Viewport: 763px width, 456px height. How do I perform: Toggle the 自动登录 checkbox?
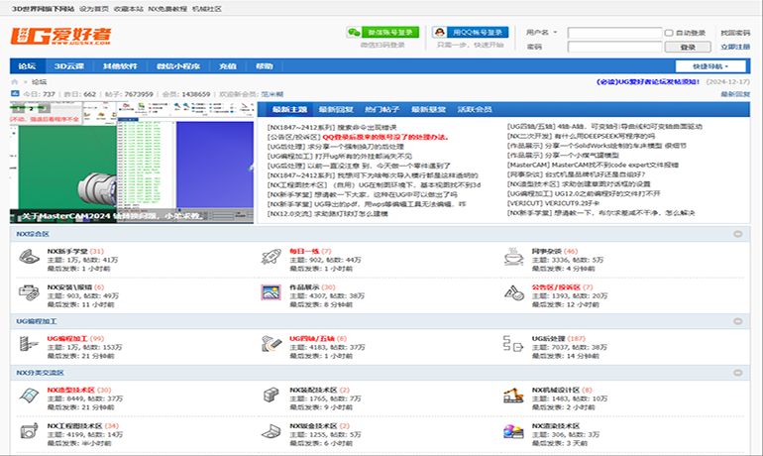point(669,33)
